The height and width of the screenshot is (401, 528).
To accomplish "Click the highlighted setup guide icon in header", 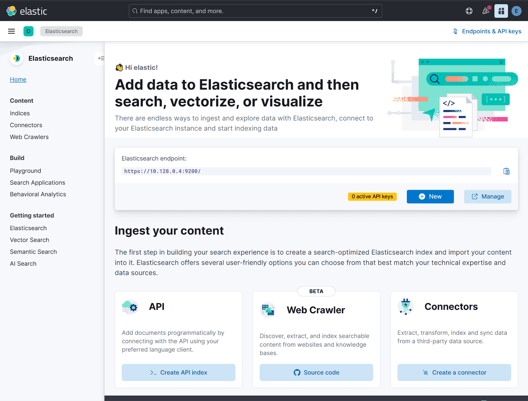I will (x=501, y=11).
